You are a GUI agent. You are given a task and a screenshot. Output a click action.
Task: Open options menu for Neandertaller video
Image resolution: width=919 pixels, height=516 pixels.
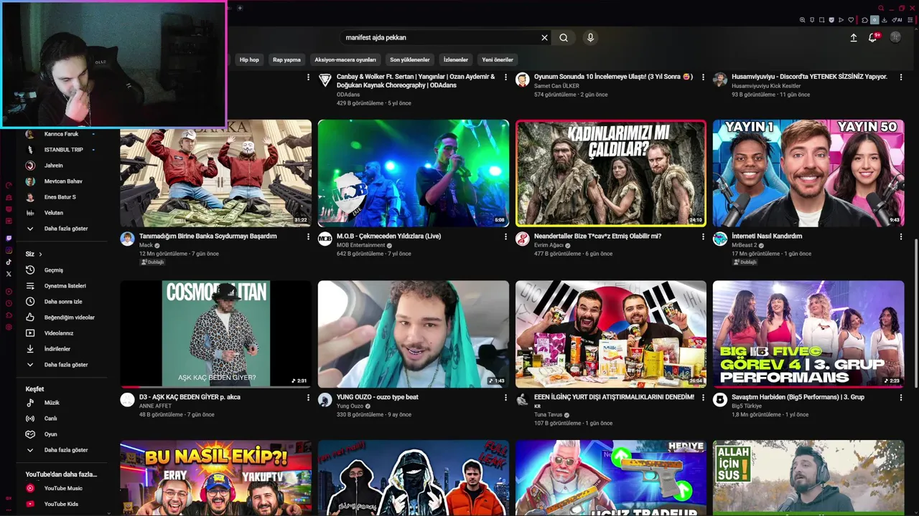point(704,237)
